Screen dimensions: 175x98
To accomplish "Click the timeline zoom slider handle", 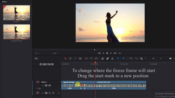I will [153, 59].
